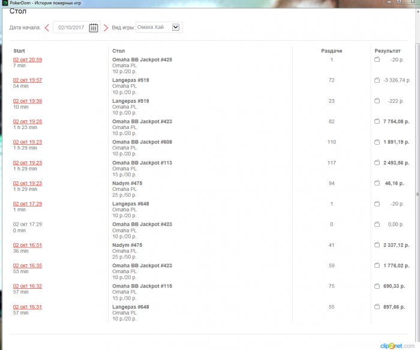Click wallet icon next to 1 776,02 р.

(x=377, y=265)
